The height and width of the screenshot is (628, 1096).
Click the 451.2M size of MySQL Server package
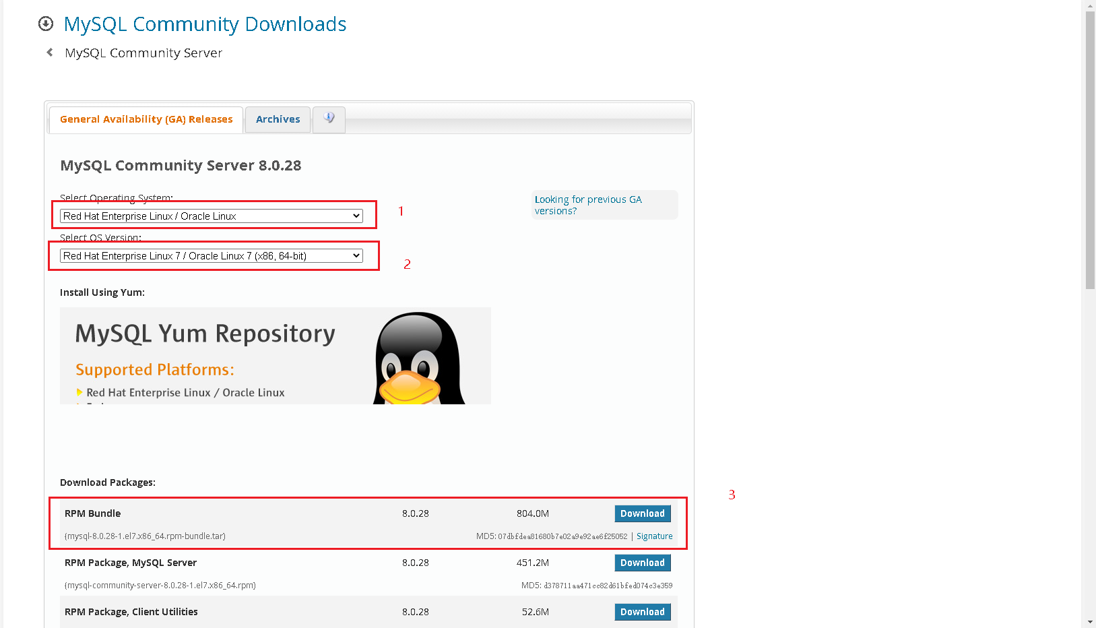pos(533,563)
